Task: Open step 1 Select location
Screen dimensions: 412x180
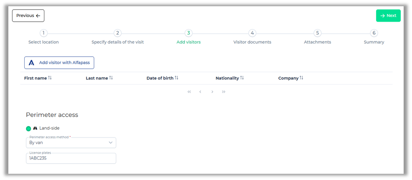Action: coord(44,33)
